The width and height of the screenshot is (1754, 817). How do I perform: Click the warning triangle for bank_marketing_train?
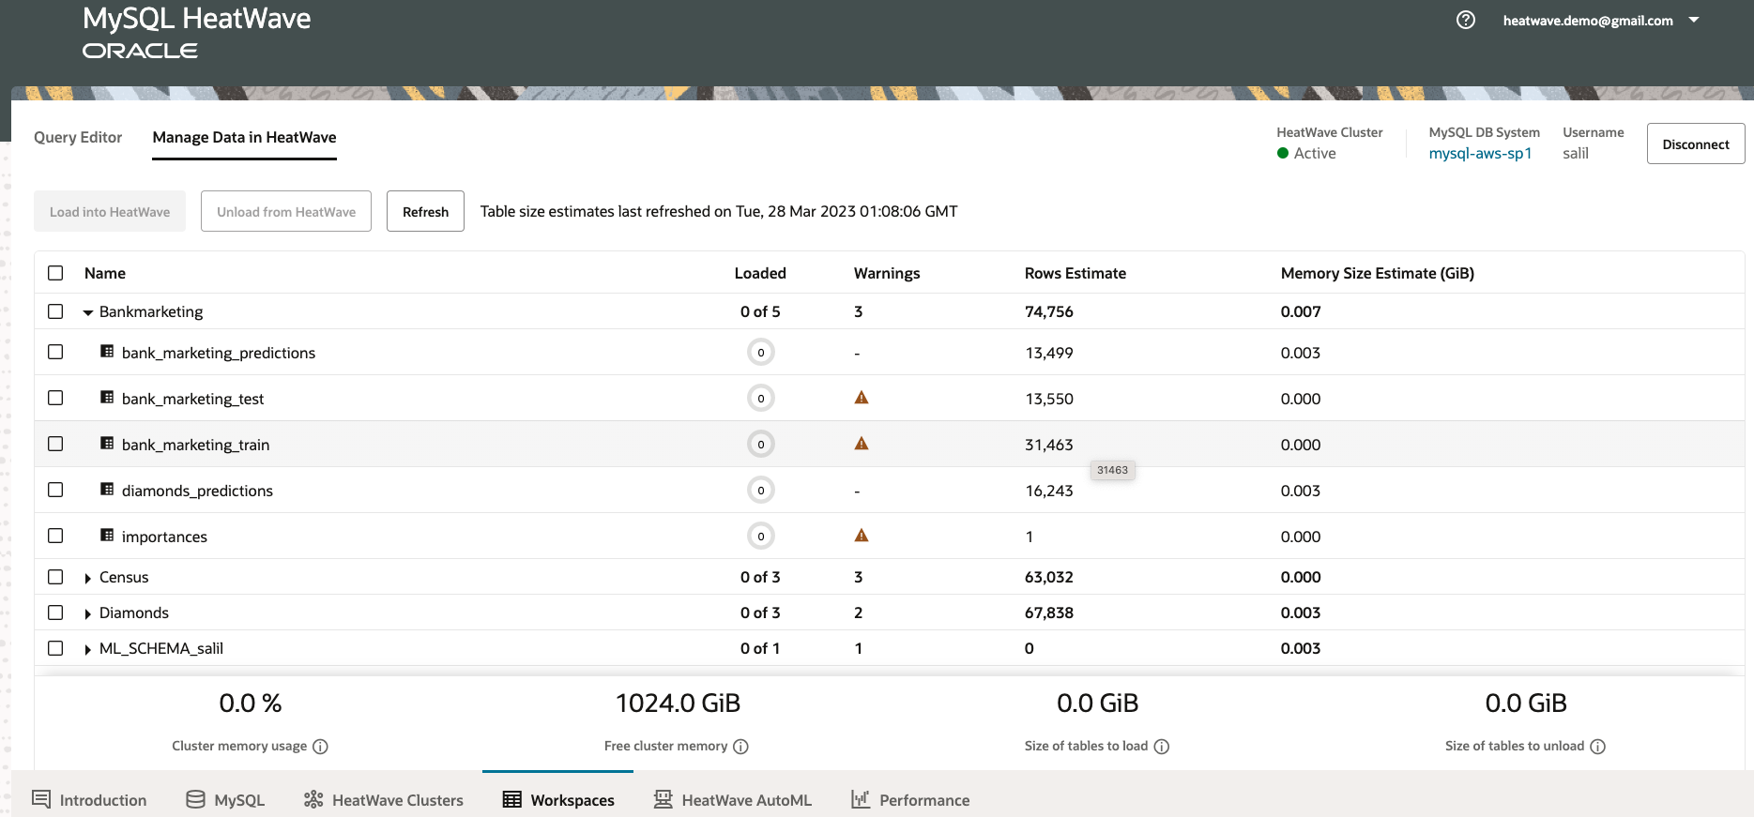(x=862, y=444)
